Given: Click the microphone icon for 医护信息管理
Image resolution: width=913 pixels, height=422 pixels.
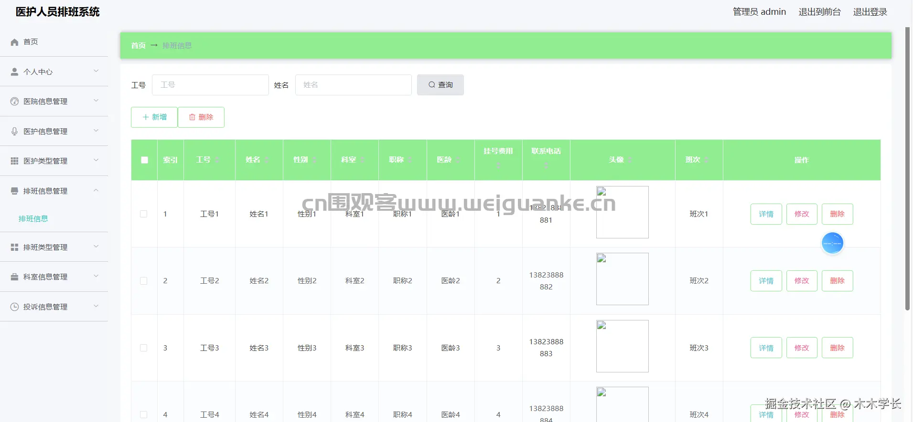Looking at the screenshot, I should pos(14,131).
